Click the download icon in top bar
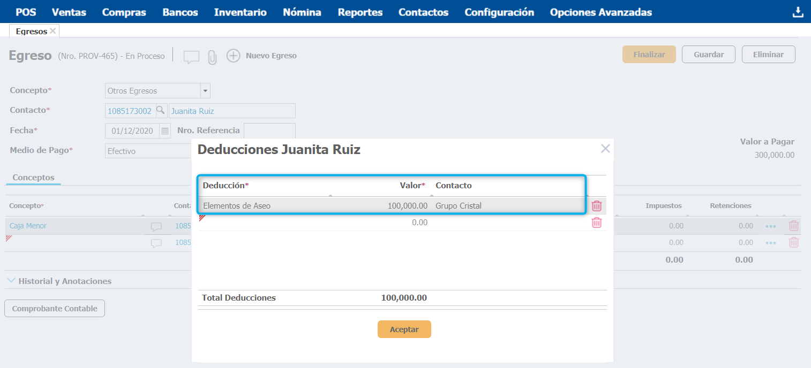This screenshot has height=368, width=811. (x=798, y=12)
